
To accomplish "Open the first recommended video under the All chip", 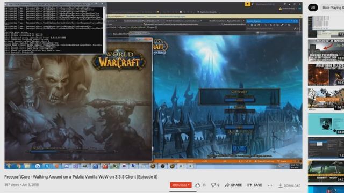I will [326, 26].
